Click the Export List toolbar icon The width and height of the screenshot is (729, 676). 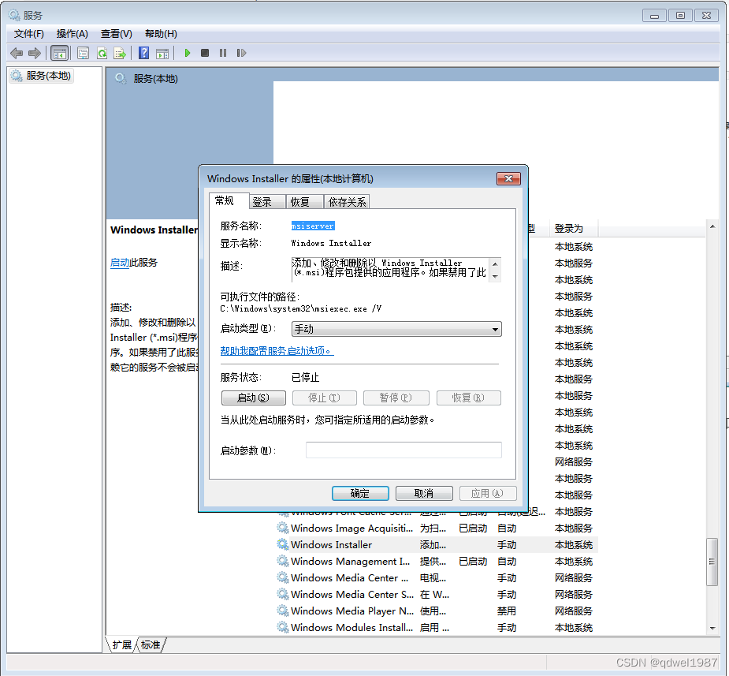click(x=120, y=53)
